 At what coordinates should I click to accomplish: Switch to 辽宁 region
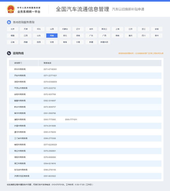78,29
